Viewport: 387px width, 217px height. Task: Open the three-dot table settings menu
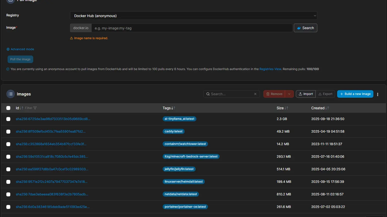pyautogui.click(x=378, y=94)
